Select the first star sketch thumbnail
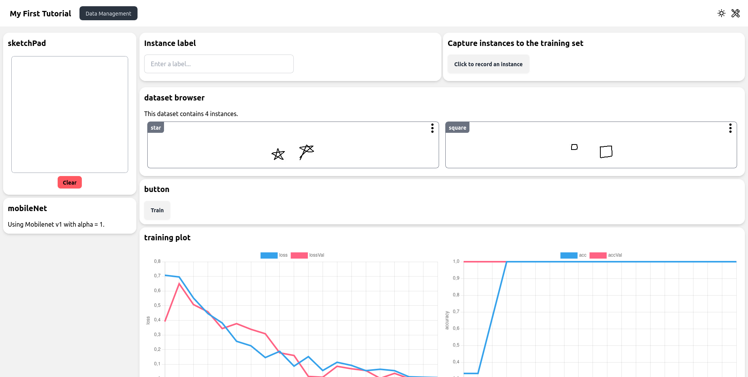The image size is (748, 377). 278,154
